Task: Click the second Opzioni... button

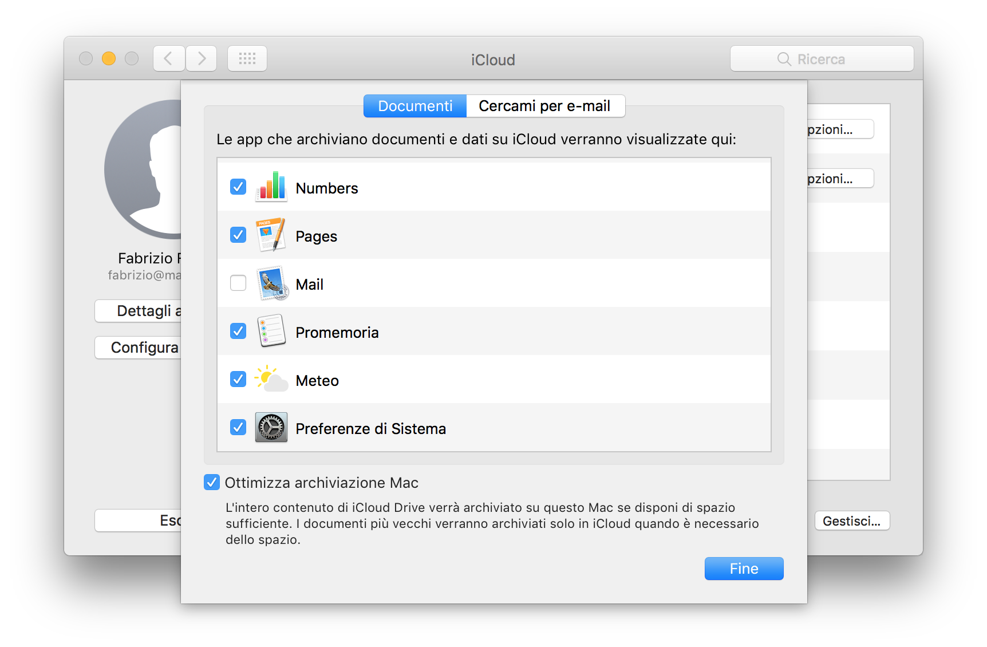Action: coord(840,179)
